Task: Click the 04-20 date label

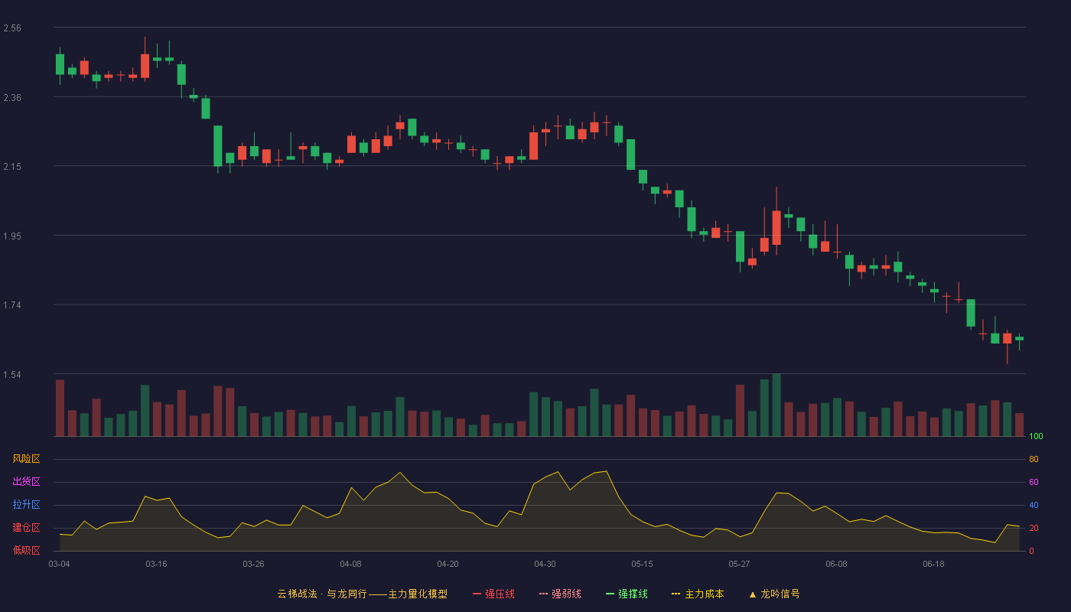Action: tap(448, 564)
